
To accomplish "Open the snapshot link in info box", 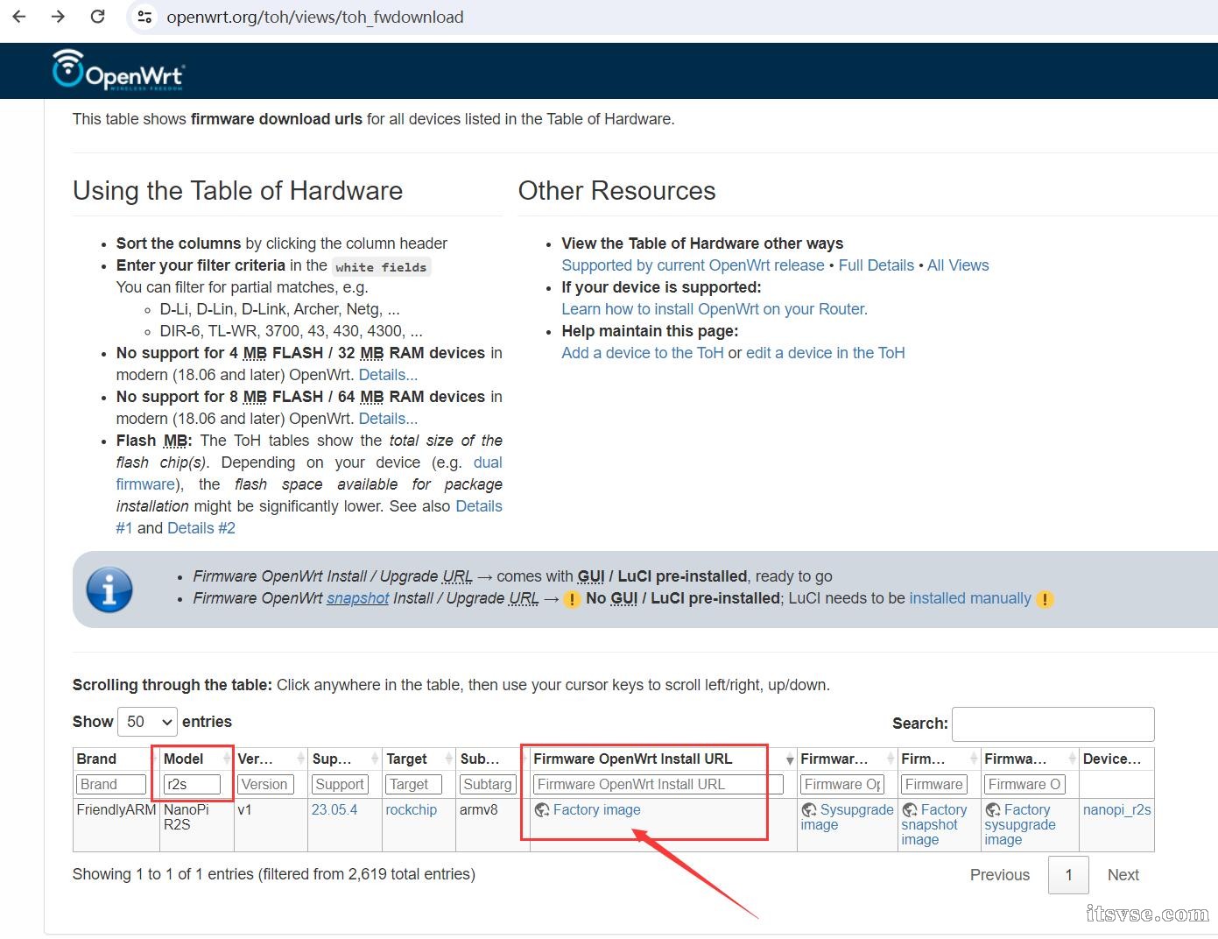I will coord(357,598).
